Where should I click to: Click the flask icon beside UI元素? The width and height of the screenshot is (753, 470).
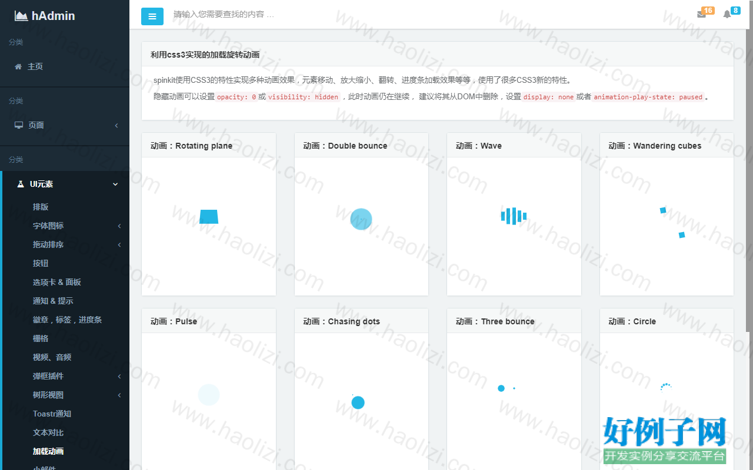[x=21, y=184]
